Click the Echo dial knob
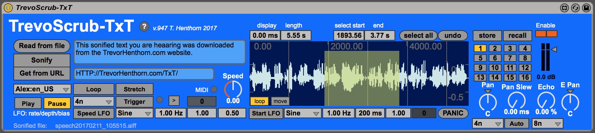This screenshot has height=133, width=595. pyautogui.click(x=546, y=101)
